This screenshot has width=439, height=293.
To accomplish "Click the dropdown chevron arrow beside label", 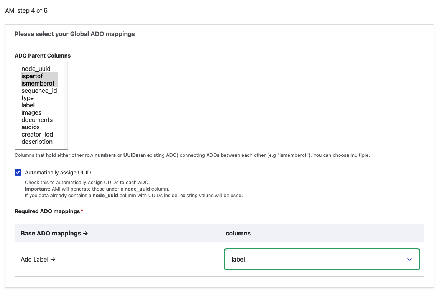I will [409, 260].
